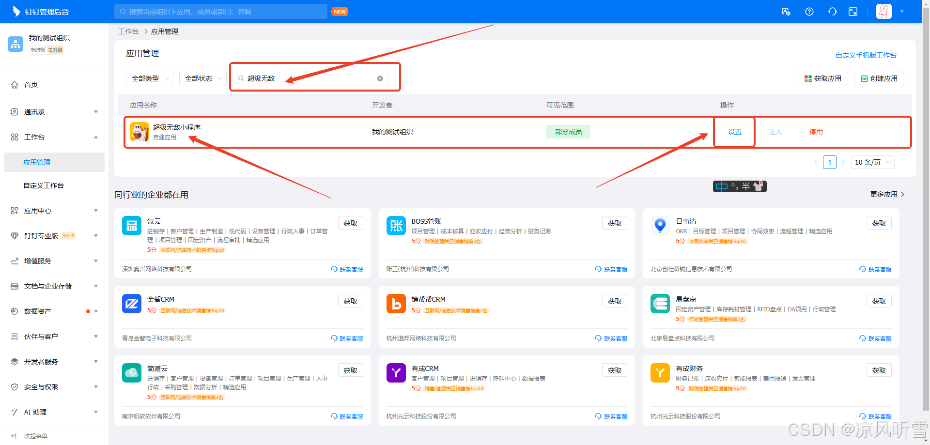930x445 pixels.
Task: Get the 氚云 app
Action: click(351, 223)
